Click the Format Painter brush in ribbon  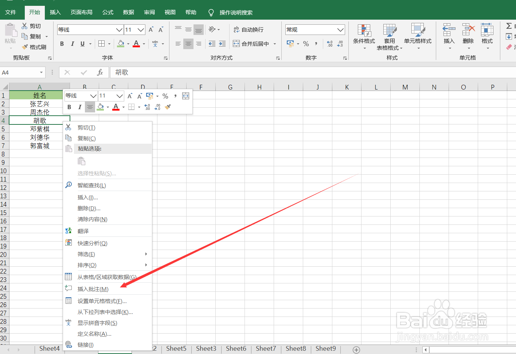(34, 47)
